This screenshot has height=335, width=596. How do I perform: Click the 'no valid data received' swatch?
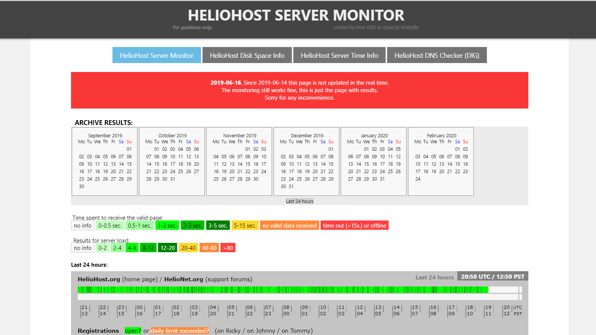pyautogui.click(x=290, y=225)
